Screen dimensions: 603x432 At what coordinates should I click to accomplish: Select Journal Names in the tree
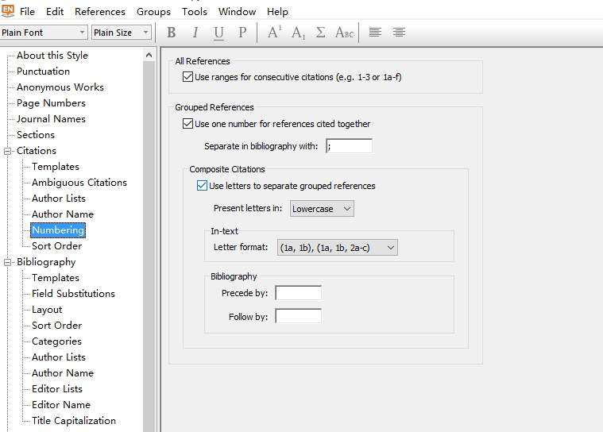coord(51,119)
